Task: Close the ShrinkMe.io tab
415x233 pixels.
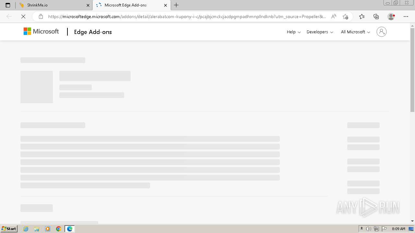Action: pos(88,5)
